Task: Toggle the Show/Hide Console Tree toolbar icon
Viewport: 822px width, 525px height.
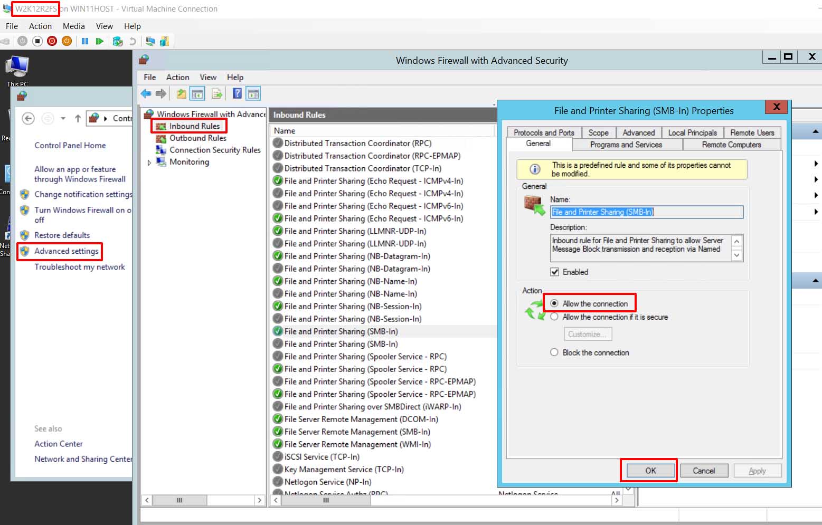Action: [197, 94]
